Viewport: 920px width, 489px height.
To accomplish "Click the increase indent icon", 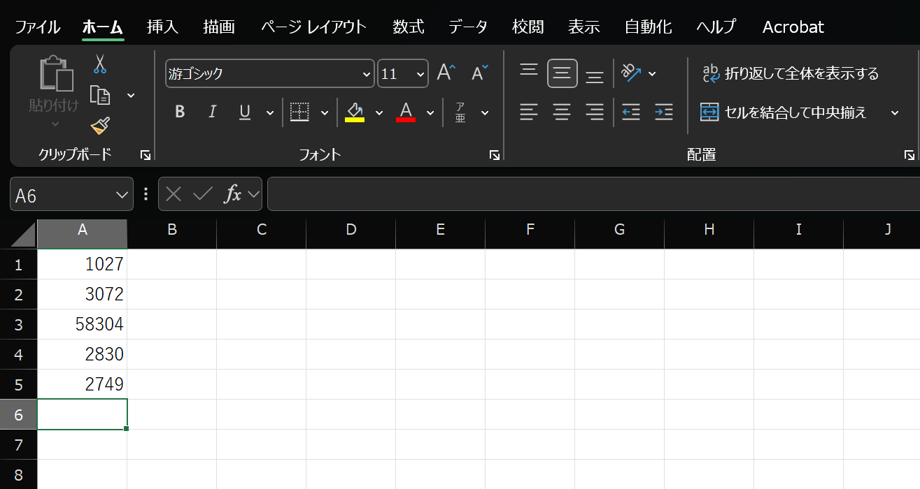I will (663, 112).
